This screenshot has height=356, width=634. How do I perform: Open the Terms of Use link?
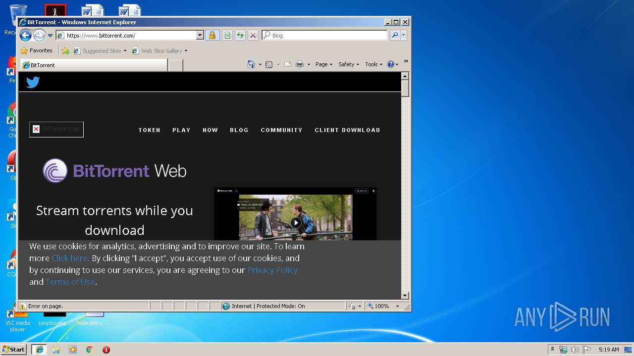(x=70, y=282)
